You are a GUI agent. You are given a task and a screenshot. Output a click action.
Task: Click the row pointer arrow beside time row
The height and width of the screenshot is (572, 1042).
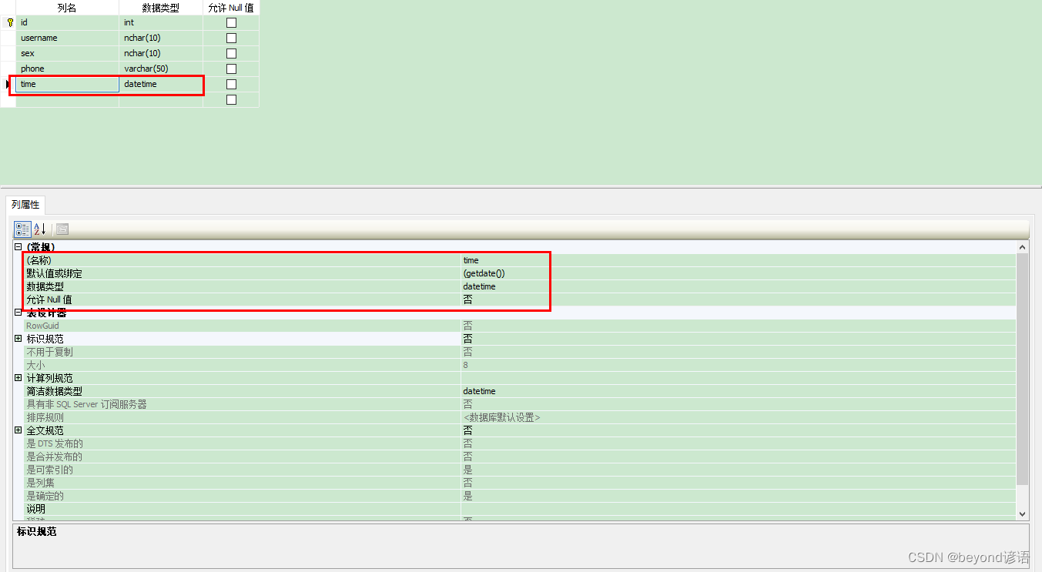click(x=8, y=84)
